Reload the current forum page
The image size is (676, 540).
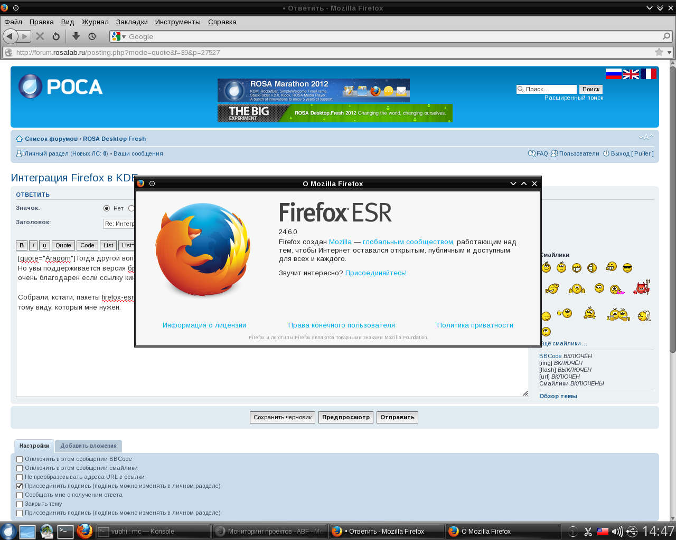point(56,36)
